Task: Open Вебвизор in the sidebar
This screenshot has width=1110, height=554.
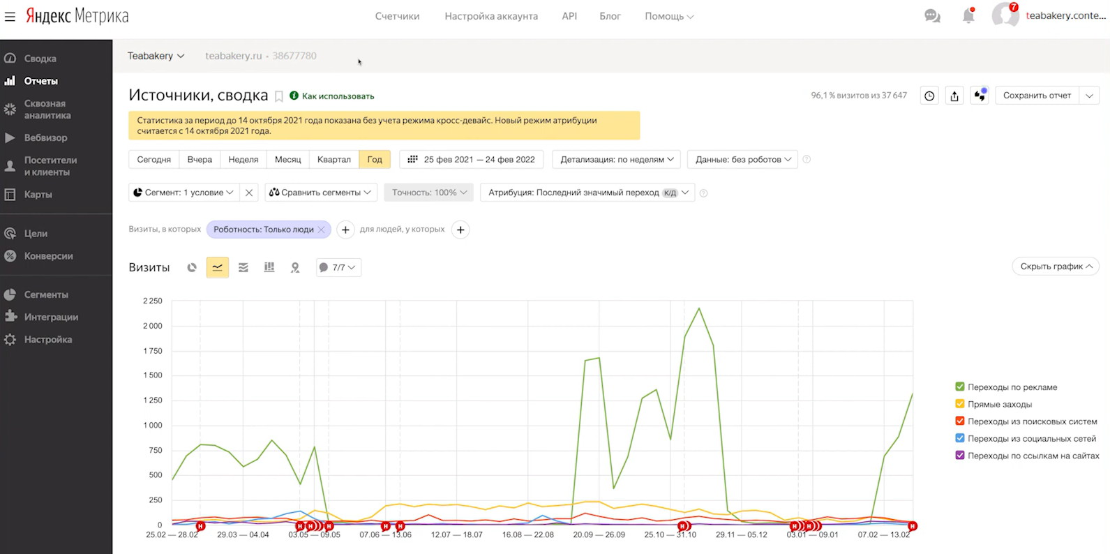Action: pyautogui.click(x=45, y=138)
